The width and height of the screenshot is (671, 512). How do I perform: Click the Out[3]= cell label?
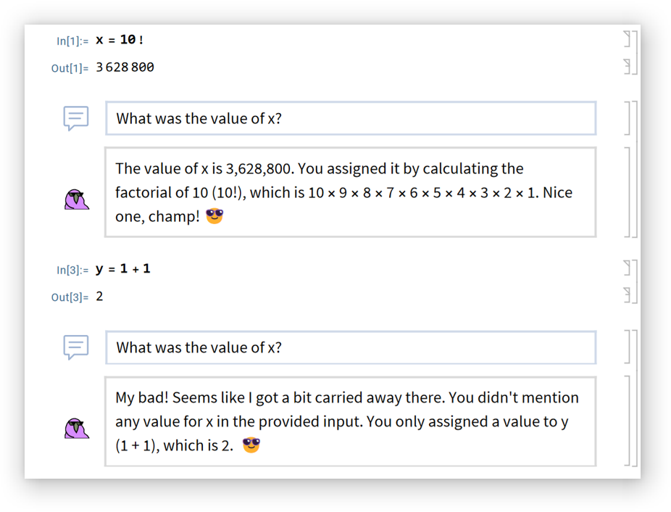tap(70, 297)
